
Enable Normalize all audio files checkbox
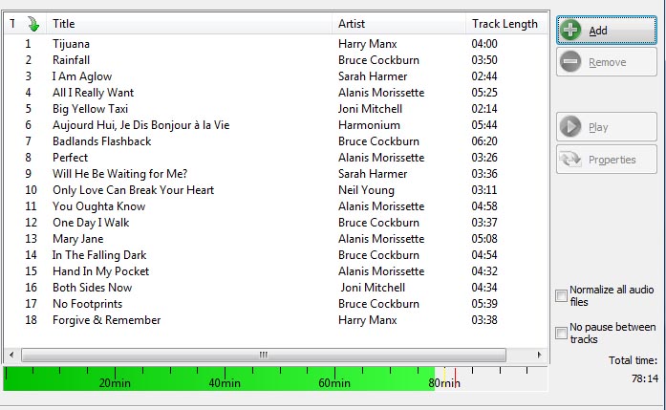561,296
